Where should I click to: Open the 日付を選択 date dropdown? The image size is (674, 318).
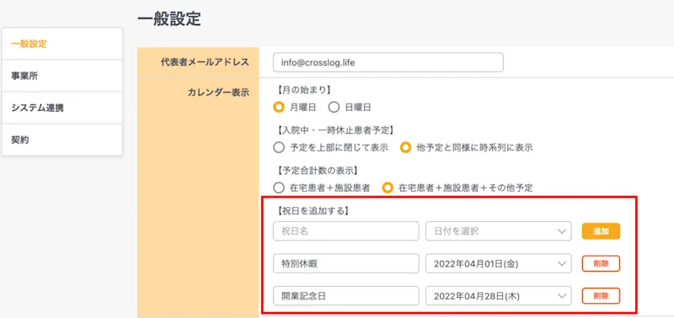click(x=499, y=231)
